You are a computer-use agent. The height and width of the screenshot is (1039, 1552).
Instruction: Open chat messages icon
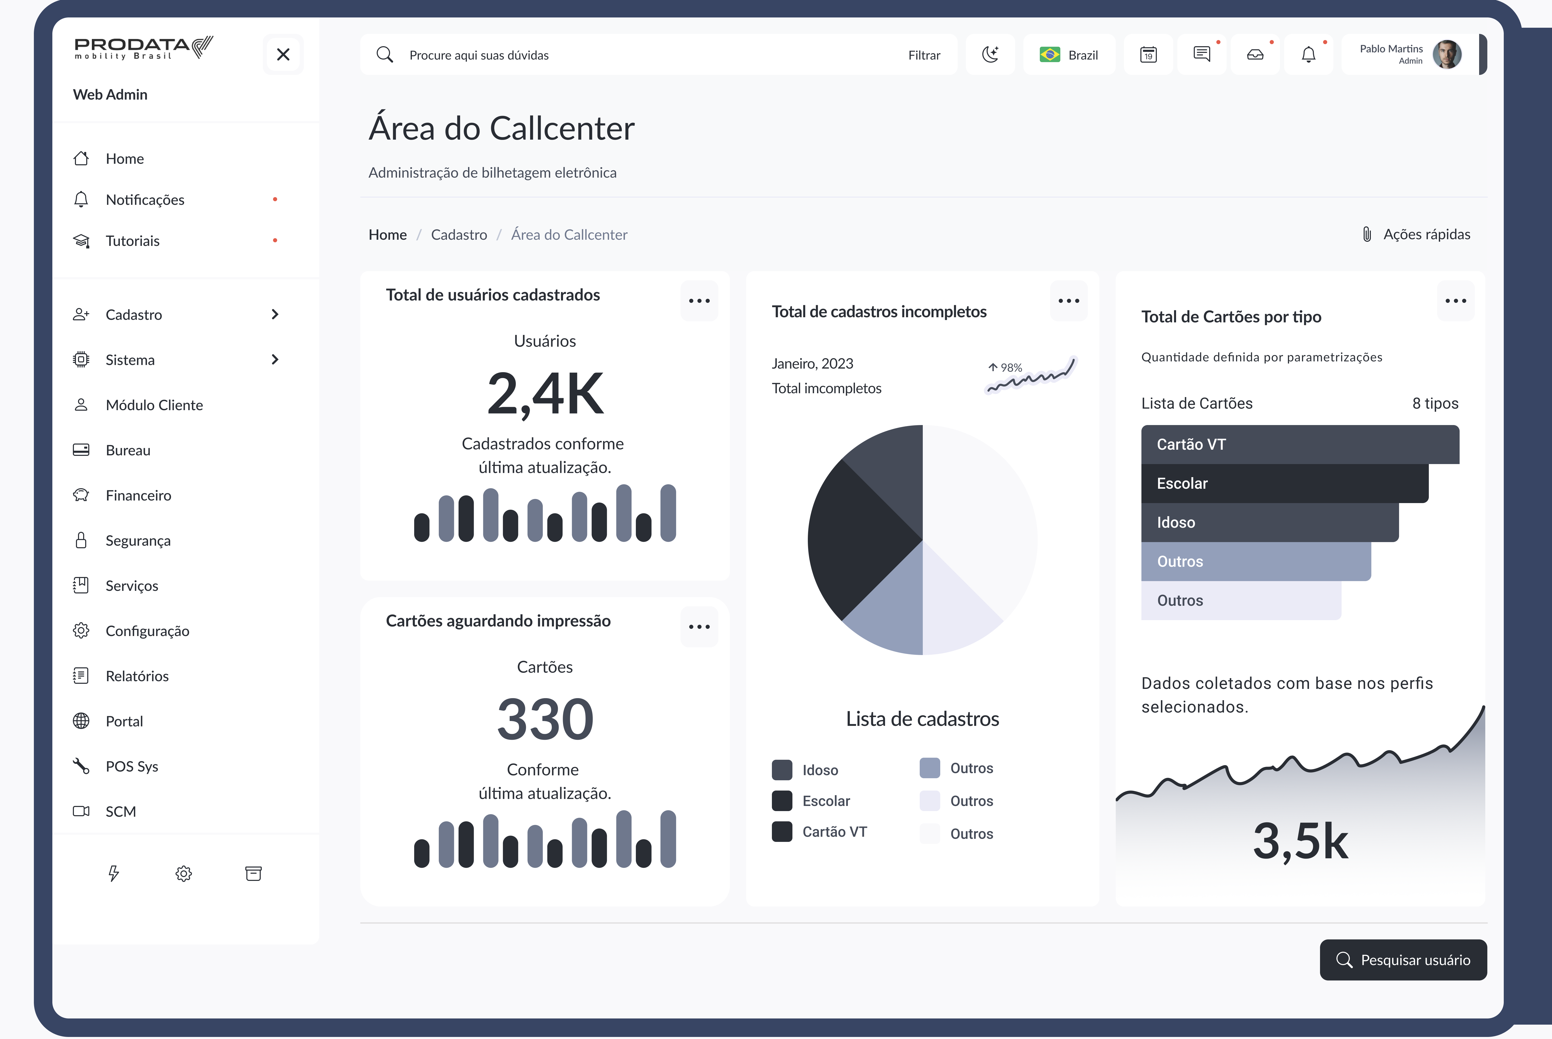pos(1201,54)
